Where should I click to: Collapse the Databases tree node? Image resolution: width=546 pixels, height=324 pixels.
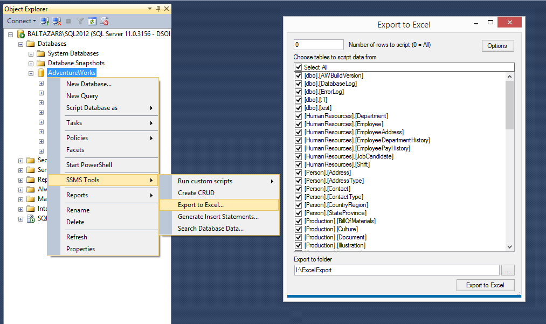[x=20, y=44]
